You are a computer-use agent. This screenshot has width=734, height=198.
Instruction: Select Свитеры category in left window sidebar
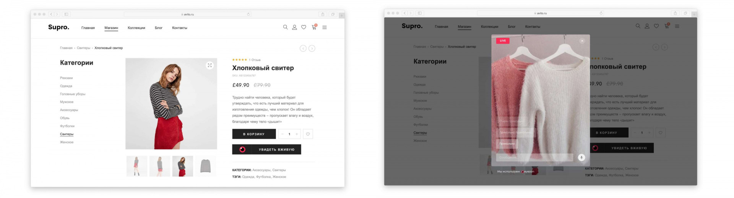point(67,134)
